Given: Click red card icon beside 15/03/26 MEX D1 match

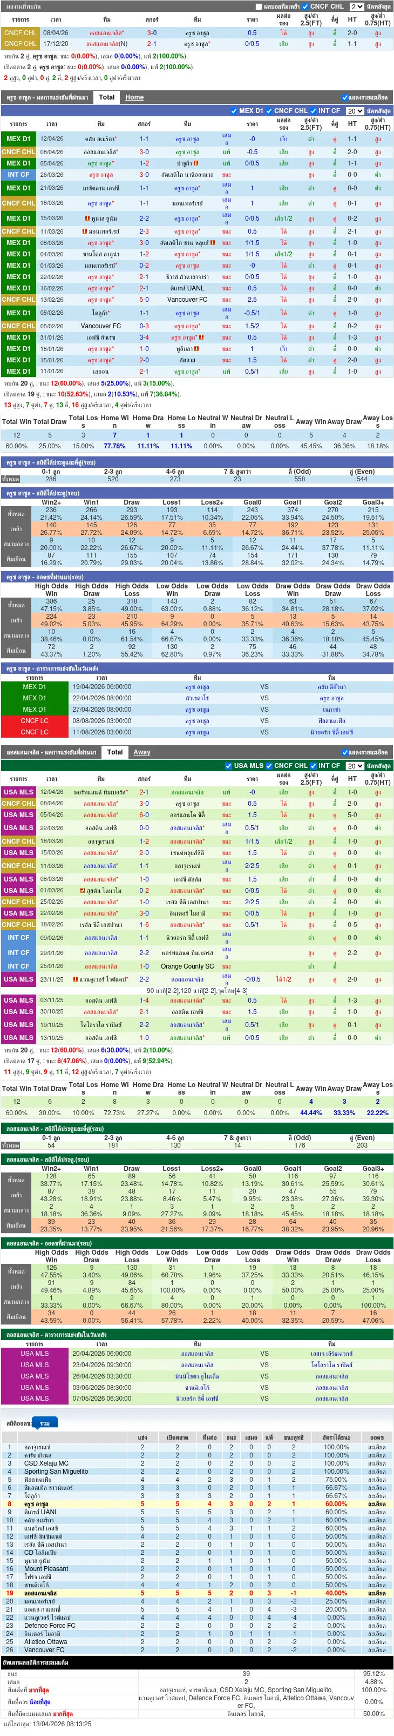Looking at the screenshot, I should click(87, 218).
